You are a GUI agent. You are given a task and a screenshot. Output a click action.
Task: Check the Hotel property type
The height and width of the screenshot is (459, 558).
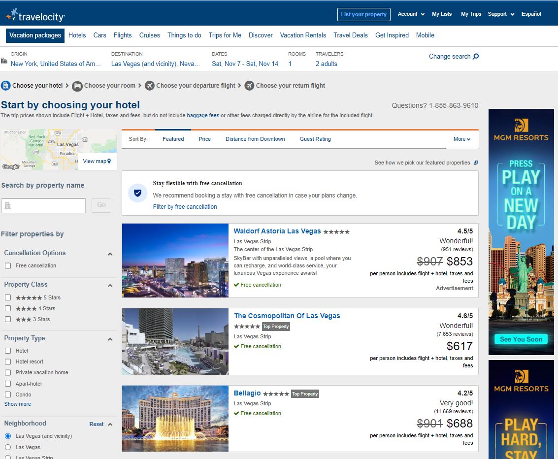tap(8, 351)
